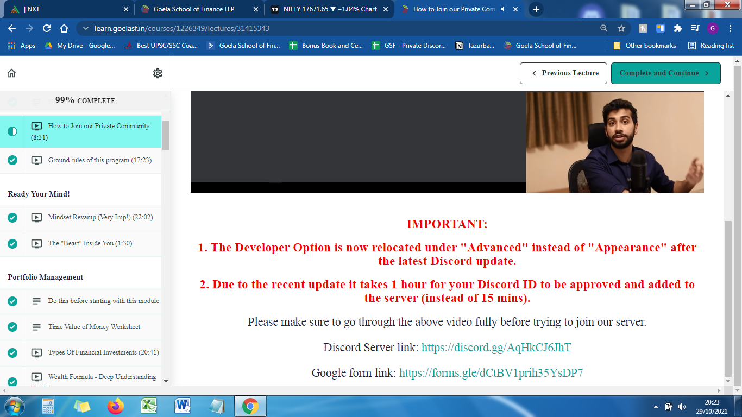Click the site info icon in address bar
This screenshot has height=417, width=742.
[x=85, y=28]
